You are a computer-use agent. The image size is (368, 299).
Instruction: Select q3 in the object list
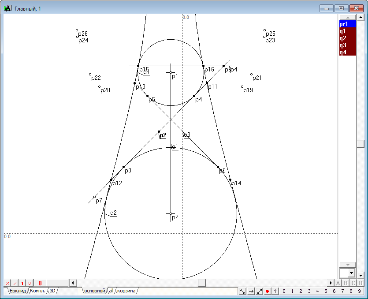pos(348,45)
